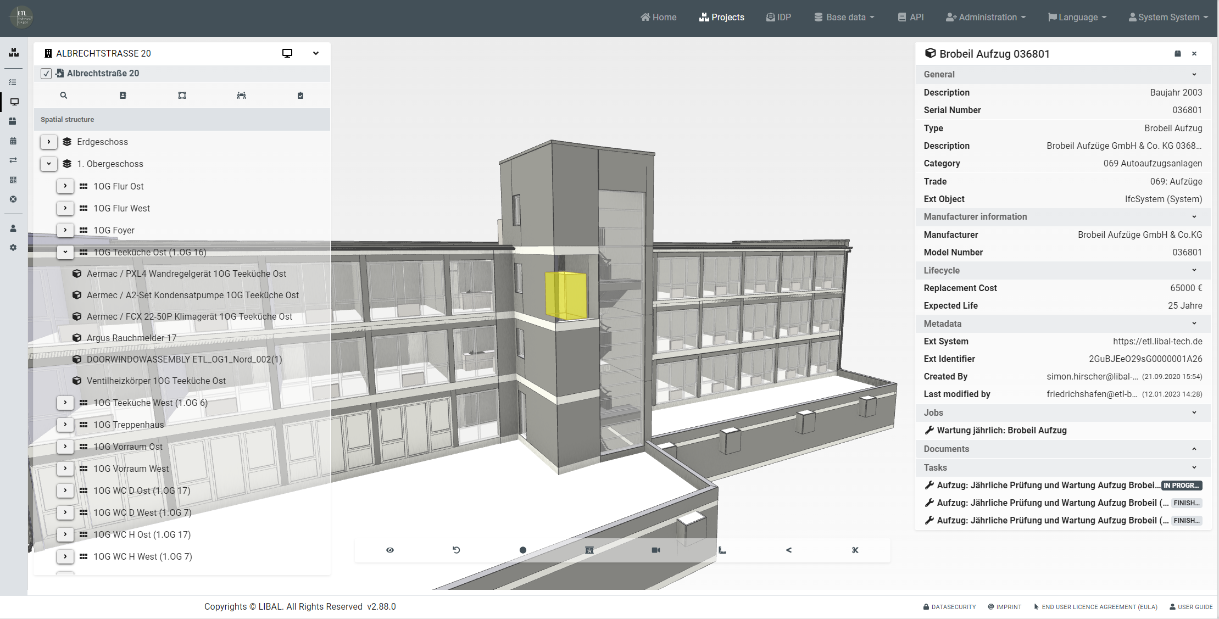Screen dimensions: 1219x619
Task: Expand the 1OG Flur West room
Action: click(65, 208)
